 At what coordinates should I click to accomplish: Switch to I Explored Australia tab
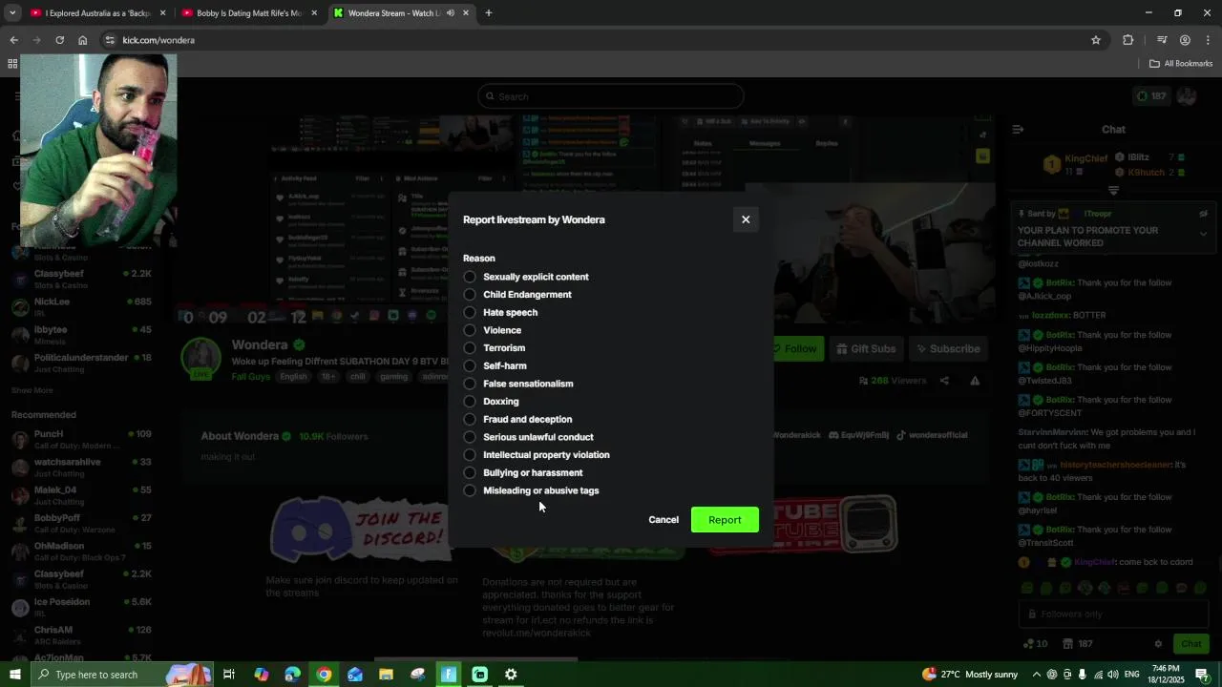point(97,13)
